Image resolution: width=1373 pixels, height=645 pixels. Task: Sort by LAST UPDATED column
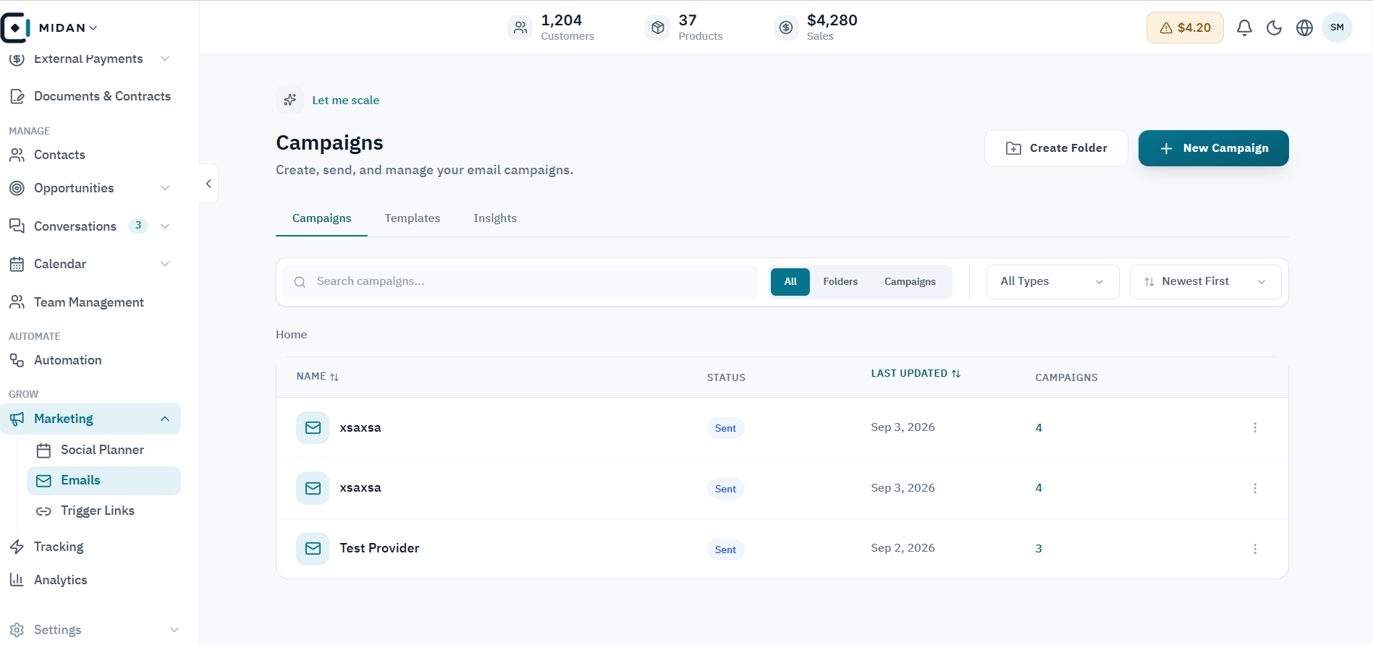click(916, 374)
